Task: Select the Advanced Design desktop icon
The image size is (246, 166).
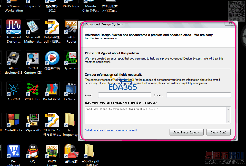Action: 14,31
